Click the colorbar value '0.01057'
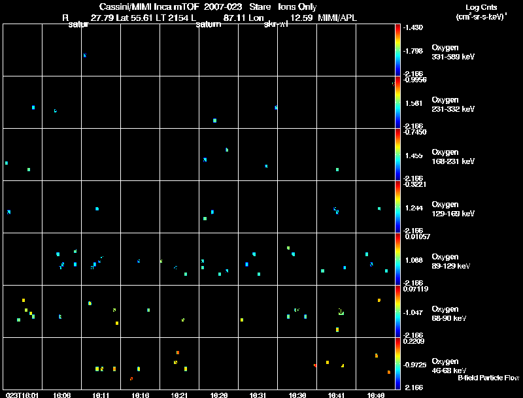Image resolution: width=523 pixels, height=398 pixels. [x=417, y=237]
